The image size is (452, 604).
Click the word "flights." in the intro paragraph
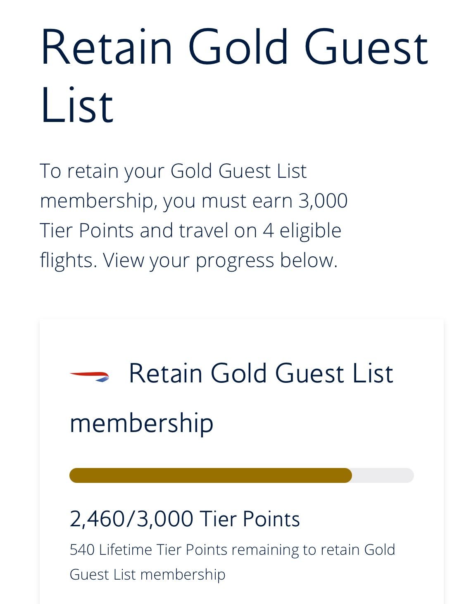(68, 260)
